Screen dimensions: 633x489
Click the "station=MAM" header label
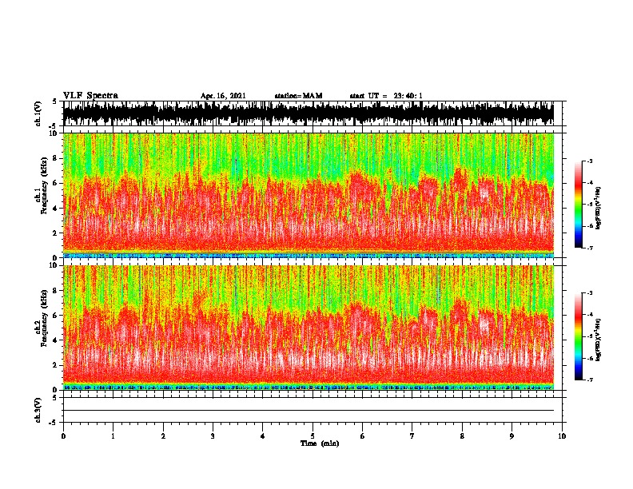299,96
